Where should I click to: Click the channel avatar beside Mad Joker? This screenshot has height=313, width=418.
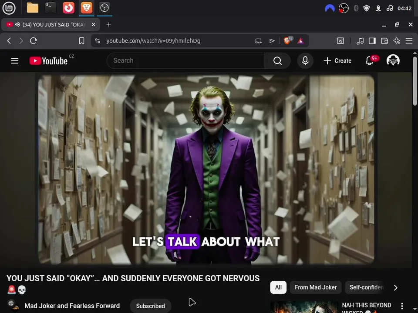click(x=13, y=305)
